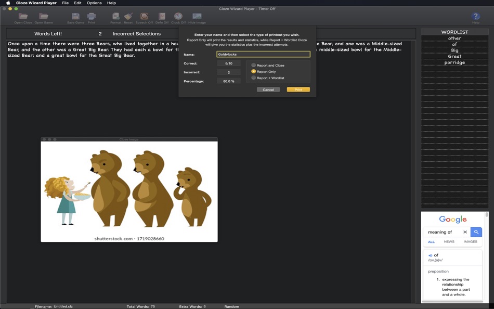Click Total Words: 75 in status bar

tap(140, 306)
